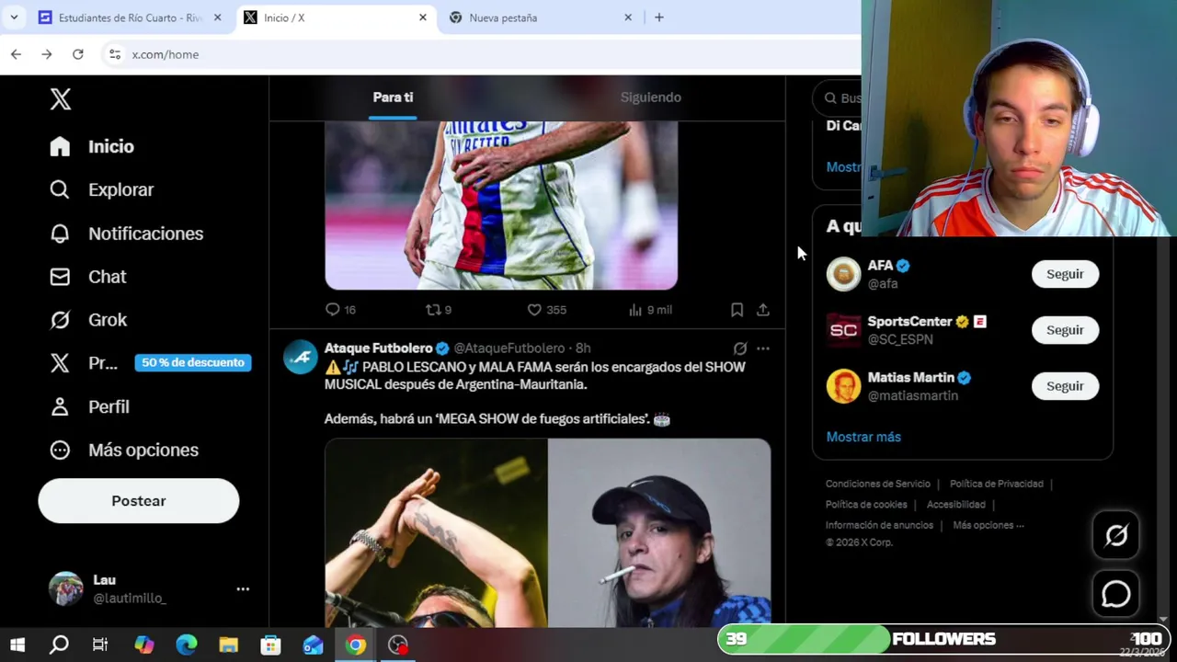
Task: Click the X logo in the sidebar
Action: (61, 99)
